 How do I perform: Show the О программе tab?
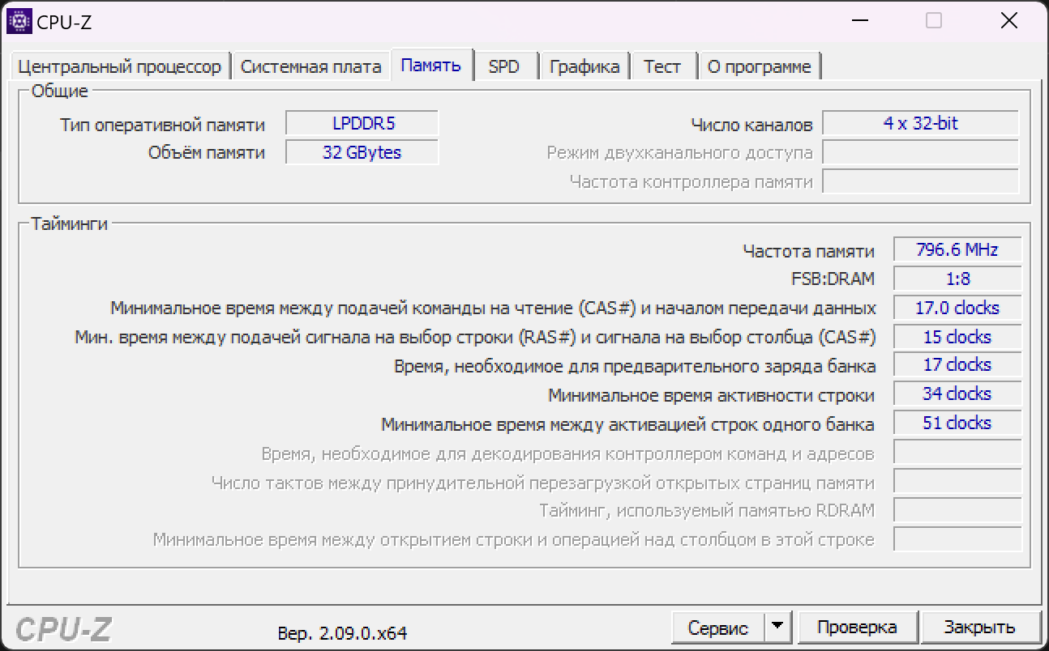pos(760,66)
